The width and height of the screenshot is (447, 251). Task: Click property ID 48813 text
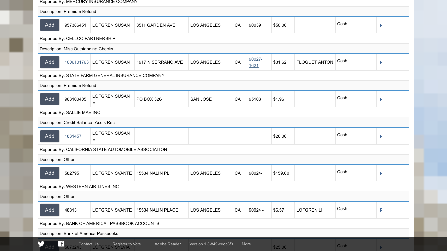[71, 210]
